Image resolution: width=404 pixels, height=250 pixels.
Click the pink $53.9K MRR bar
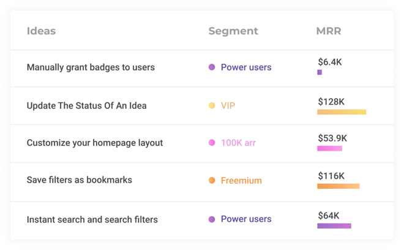point(329,148)
